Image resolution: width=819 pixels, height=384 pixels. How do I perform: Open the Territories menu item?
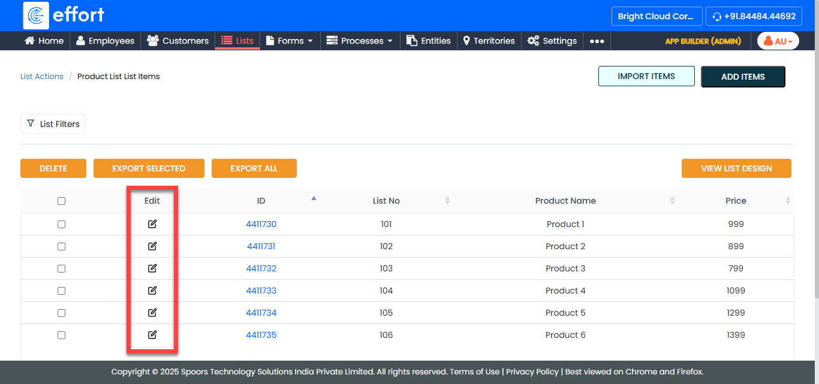pos(489,41)
